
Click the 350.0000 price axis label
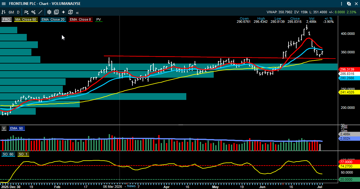tap(348, 52)
